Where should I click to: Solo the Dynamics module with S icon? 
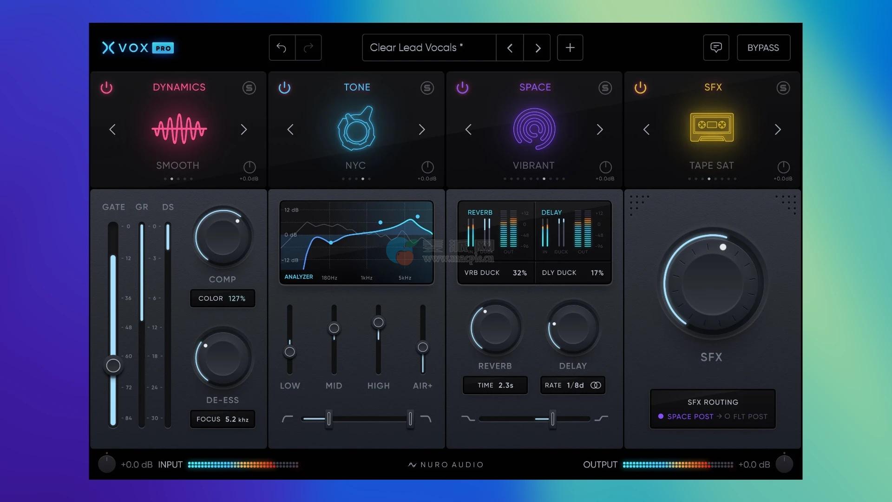click(x=249, y=88)
